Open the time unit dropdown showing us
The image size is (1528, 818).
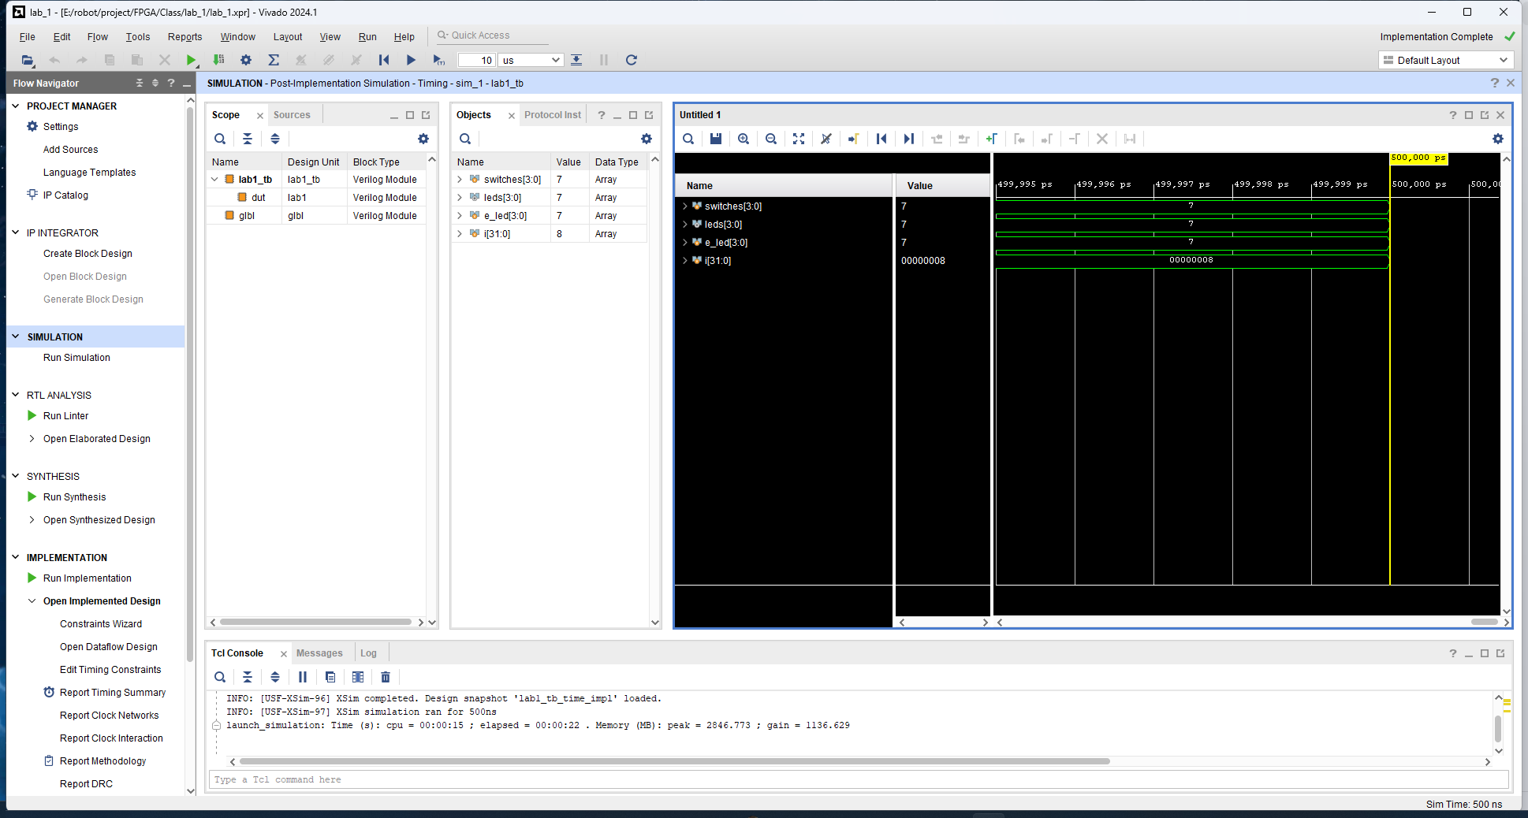(x=531, y=60)
